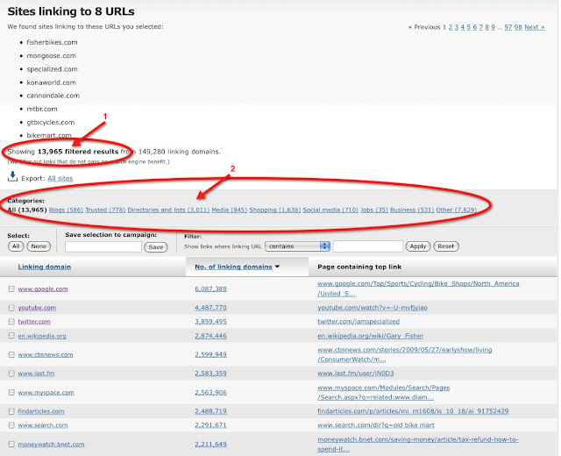This screenshot has height=456, width=561.
Task: Open www.search.com/dir?q=old bike mart link
Action: pyautogui.click(x=376, y=425)
